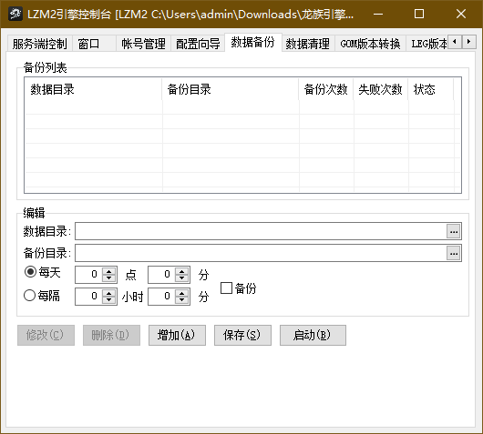Start backup with 启动(B) button
Viewport: 483px width, 434px height.
(x=313, y=335)
